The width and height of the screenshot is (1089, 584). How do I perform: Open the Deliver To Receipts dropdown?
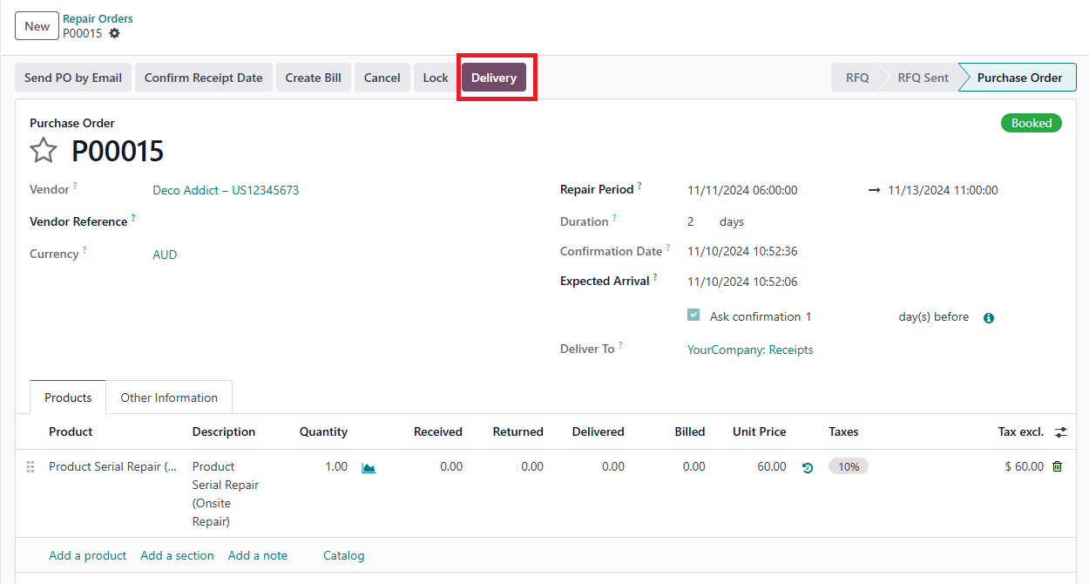(x=749, y=350)
